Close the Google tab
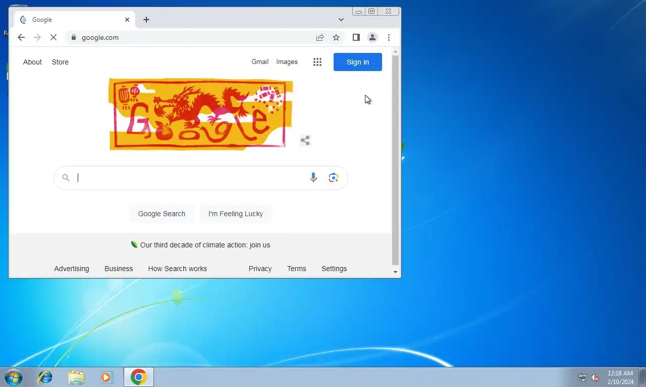646x387 pixels. pos(127,20)
